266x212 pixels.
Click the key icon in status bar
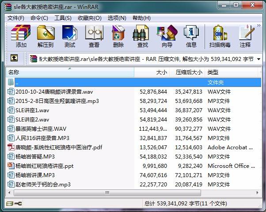point(18,204)
